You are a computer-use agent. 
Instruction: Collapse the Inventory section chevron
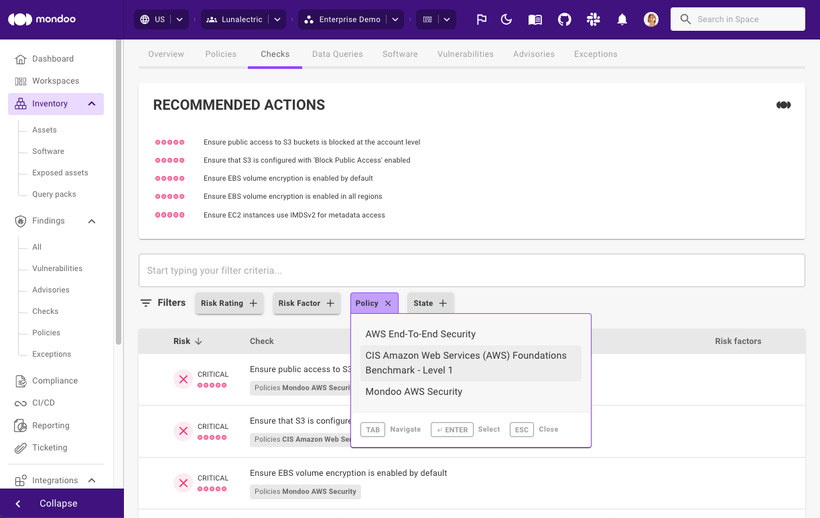(x=92, y=104)
